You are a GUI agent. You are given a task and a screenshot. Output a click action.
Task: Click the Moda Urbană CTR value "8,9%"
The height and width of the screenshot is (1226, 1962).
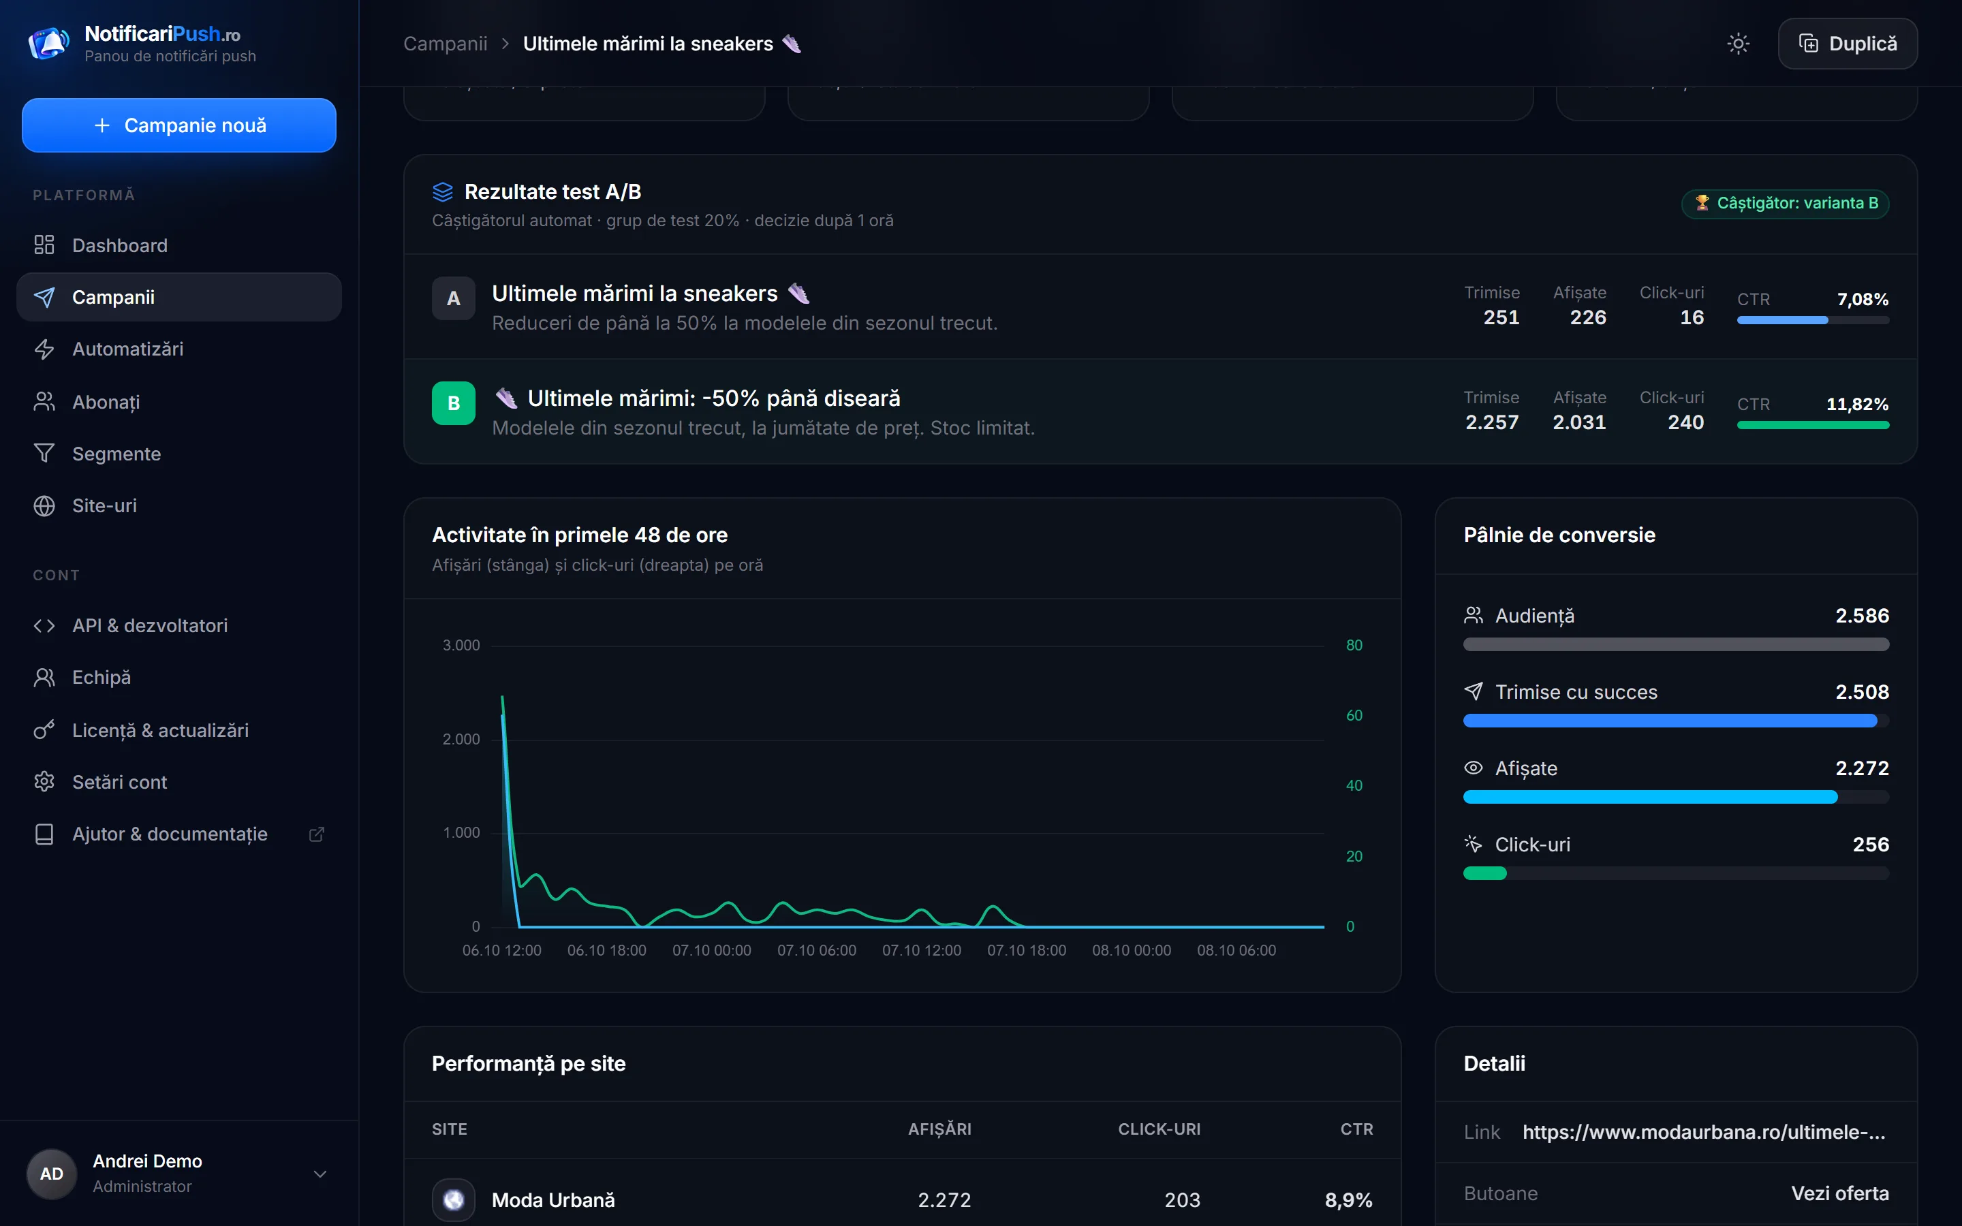[x=1348, y=1200]
